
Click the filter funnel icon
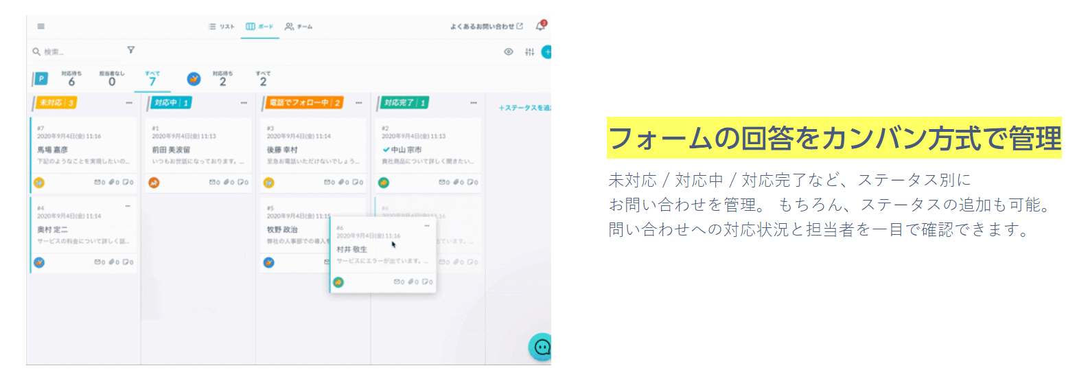[x=130, y=50]
